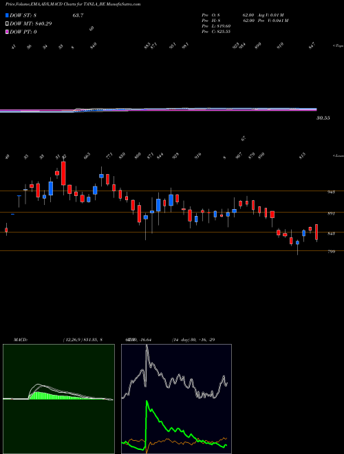Open the ADX indicator line panel
Screen dimensions: 344x454
point(176,399)
